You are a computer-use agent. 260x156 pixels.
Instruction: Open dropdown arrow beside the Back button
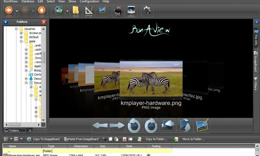click(x=17, y=11)
